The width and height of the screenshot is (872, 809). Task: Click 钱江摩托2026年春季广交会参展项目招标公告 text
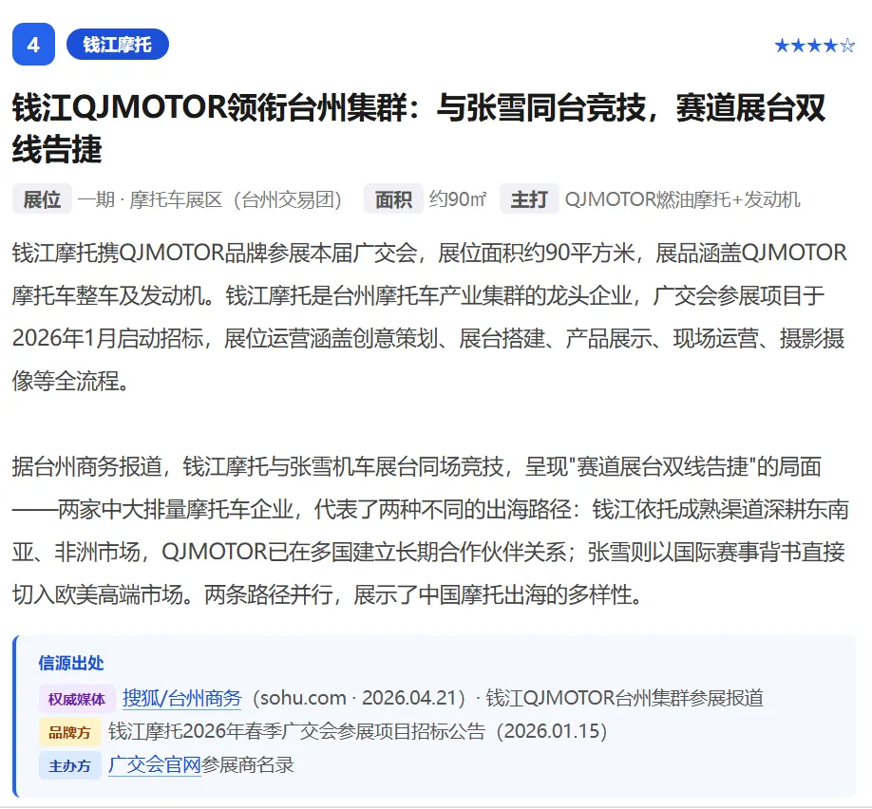pos(296,732)
